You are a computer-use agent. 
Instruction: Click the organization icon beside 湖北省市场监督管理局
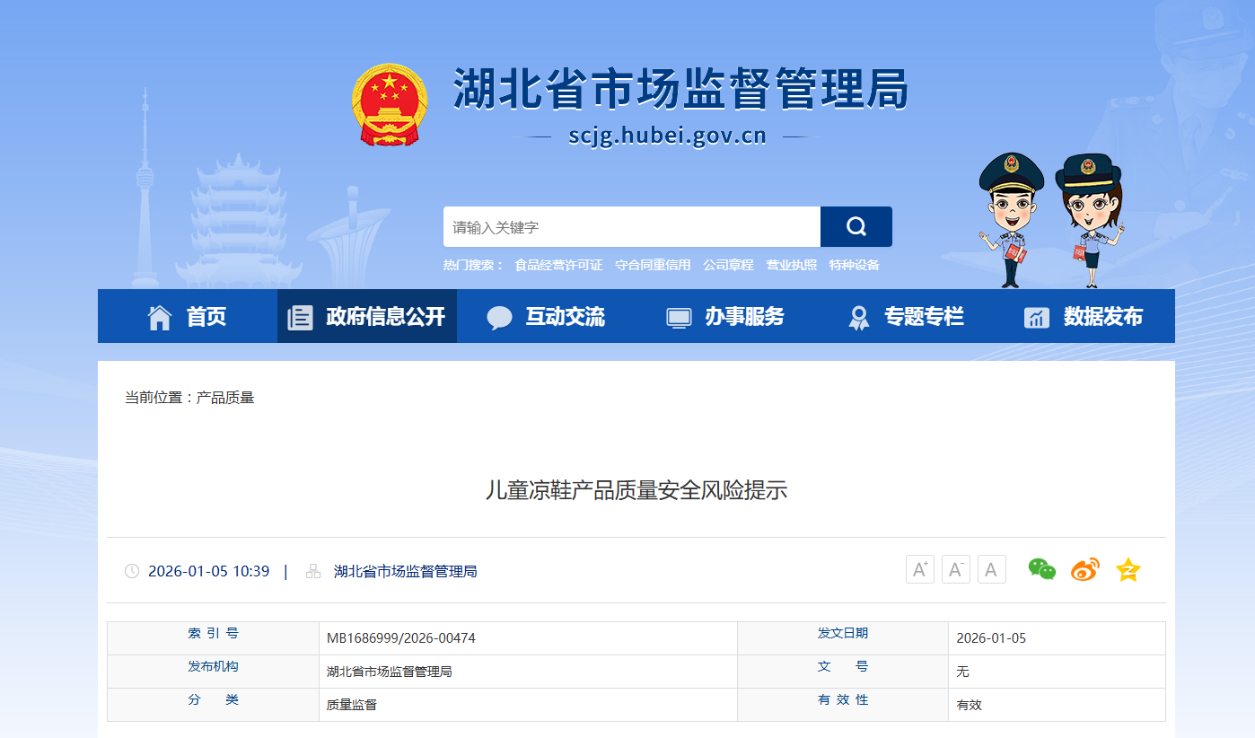click(x=313, y=571)
